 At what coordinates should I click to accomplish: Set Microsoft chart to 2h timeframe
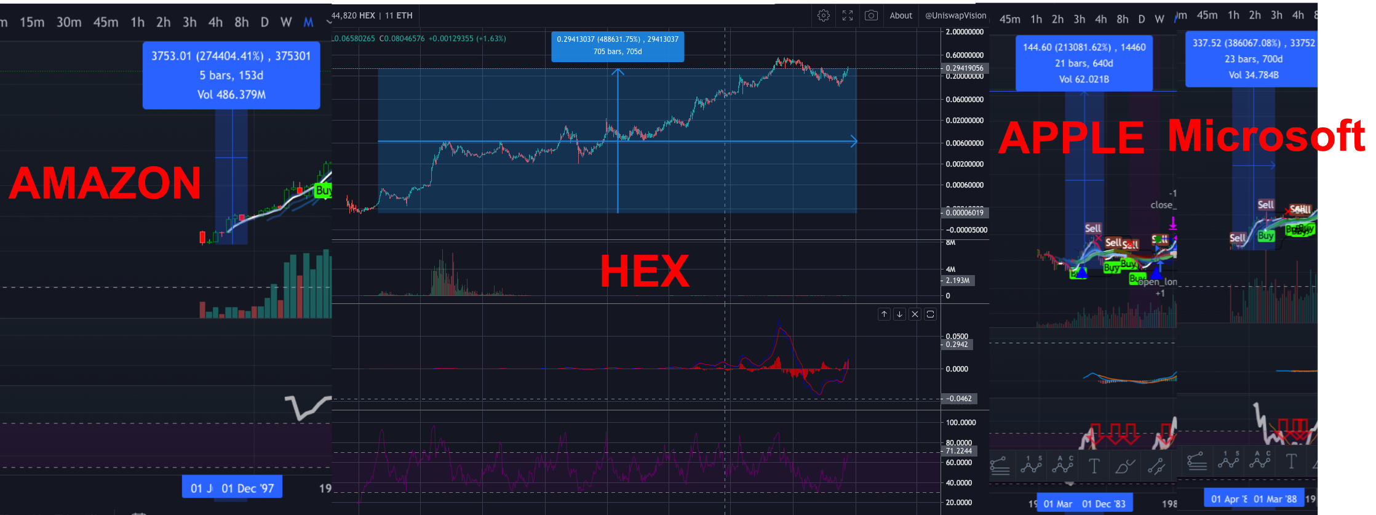1255,15
